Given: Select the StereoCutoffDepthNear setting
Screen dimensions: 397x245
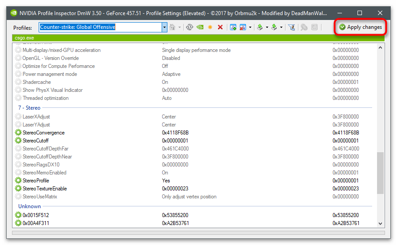Looking at the screenshot, I should click(48, 157).
